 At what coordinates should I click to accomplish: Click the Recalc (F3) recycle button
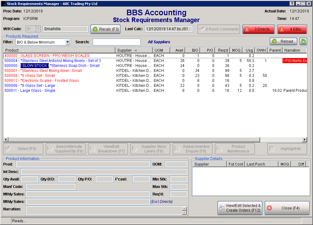(105, 29)
